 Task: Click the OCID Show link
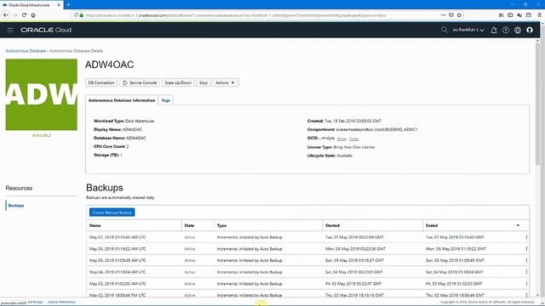(341, 139)
